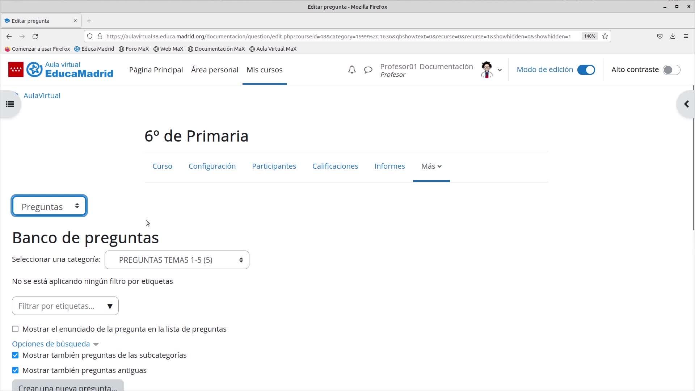
Task: Bookmark this page with star icon
Action: pos(605,36)
